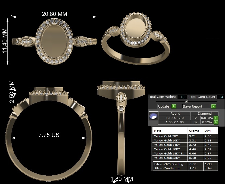Image resolution: width=225 pixels, height=184 pixels.
Task: Click the green arrow beside Save Report
Action: pos(214,106)
